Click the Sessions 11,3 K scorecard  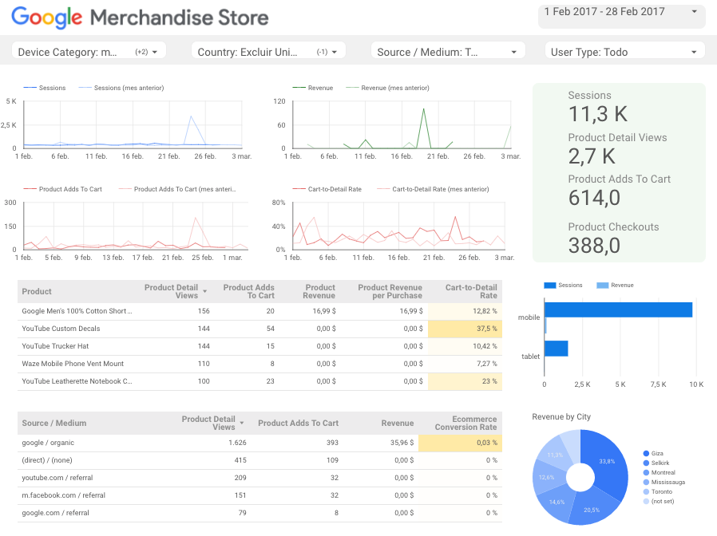[598, 108]
